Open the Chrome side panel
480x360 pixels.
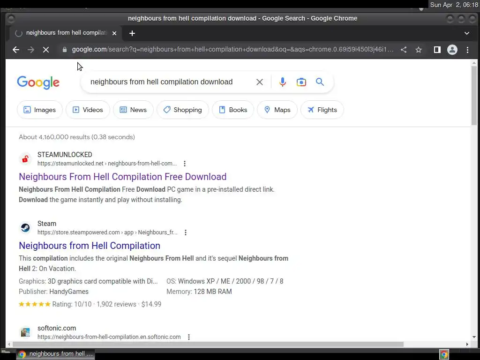point(437,50)
